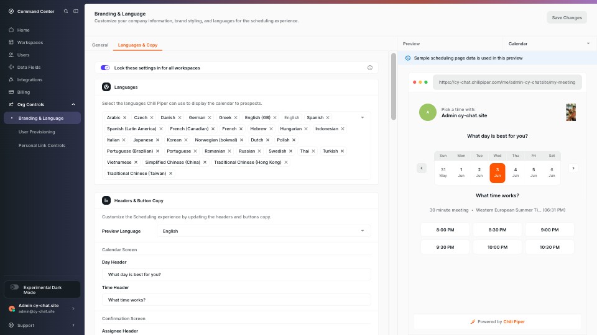The height and width of the screenshot is (335, 597).
Task: Collapse Org Controls section
Action: tap(73, 104)
